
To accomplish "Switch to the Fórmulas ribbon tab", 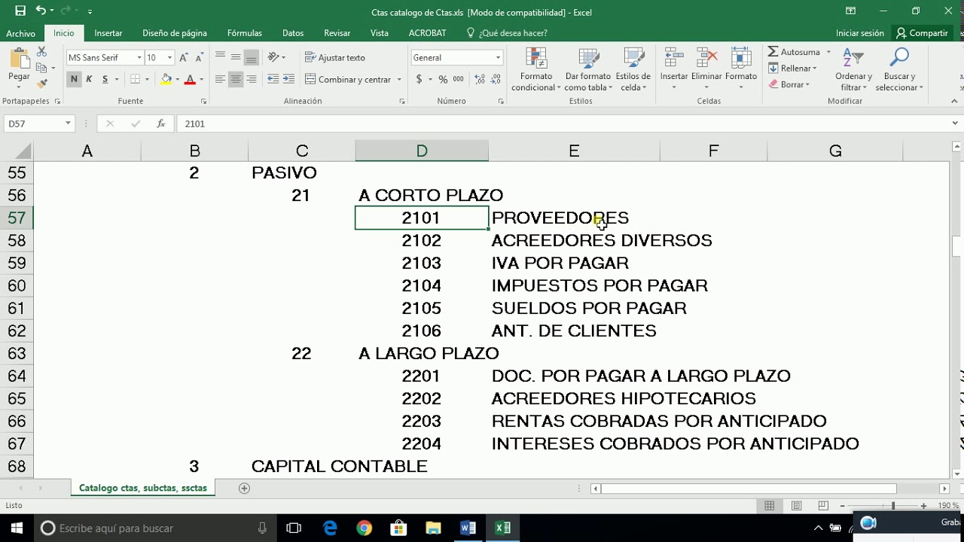I will [x=244, y=32].
